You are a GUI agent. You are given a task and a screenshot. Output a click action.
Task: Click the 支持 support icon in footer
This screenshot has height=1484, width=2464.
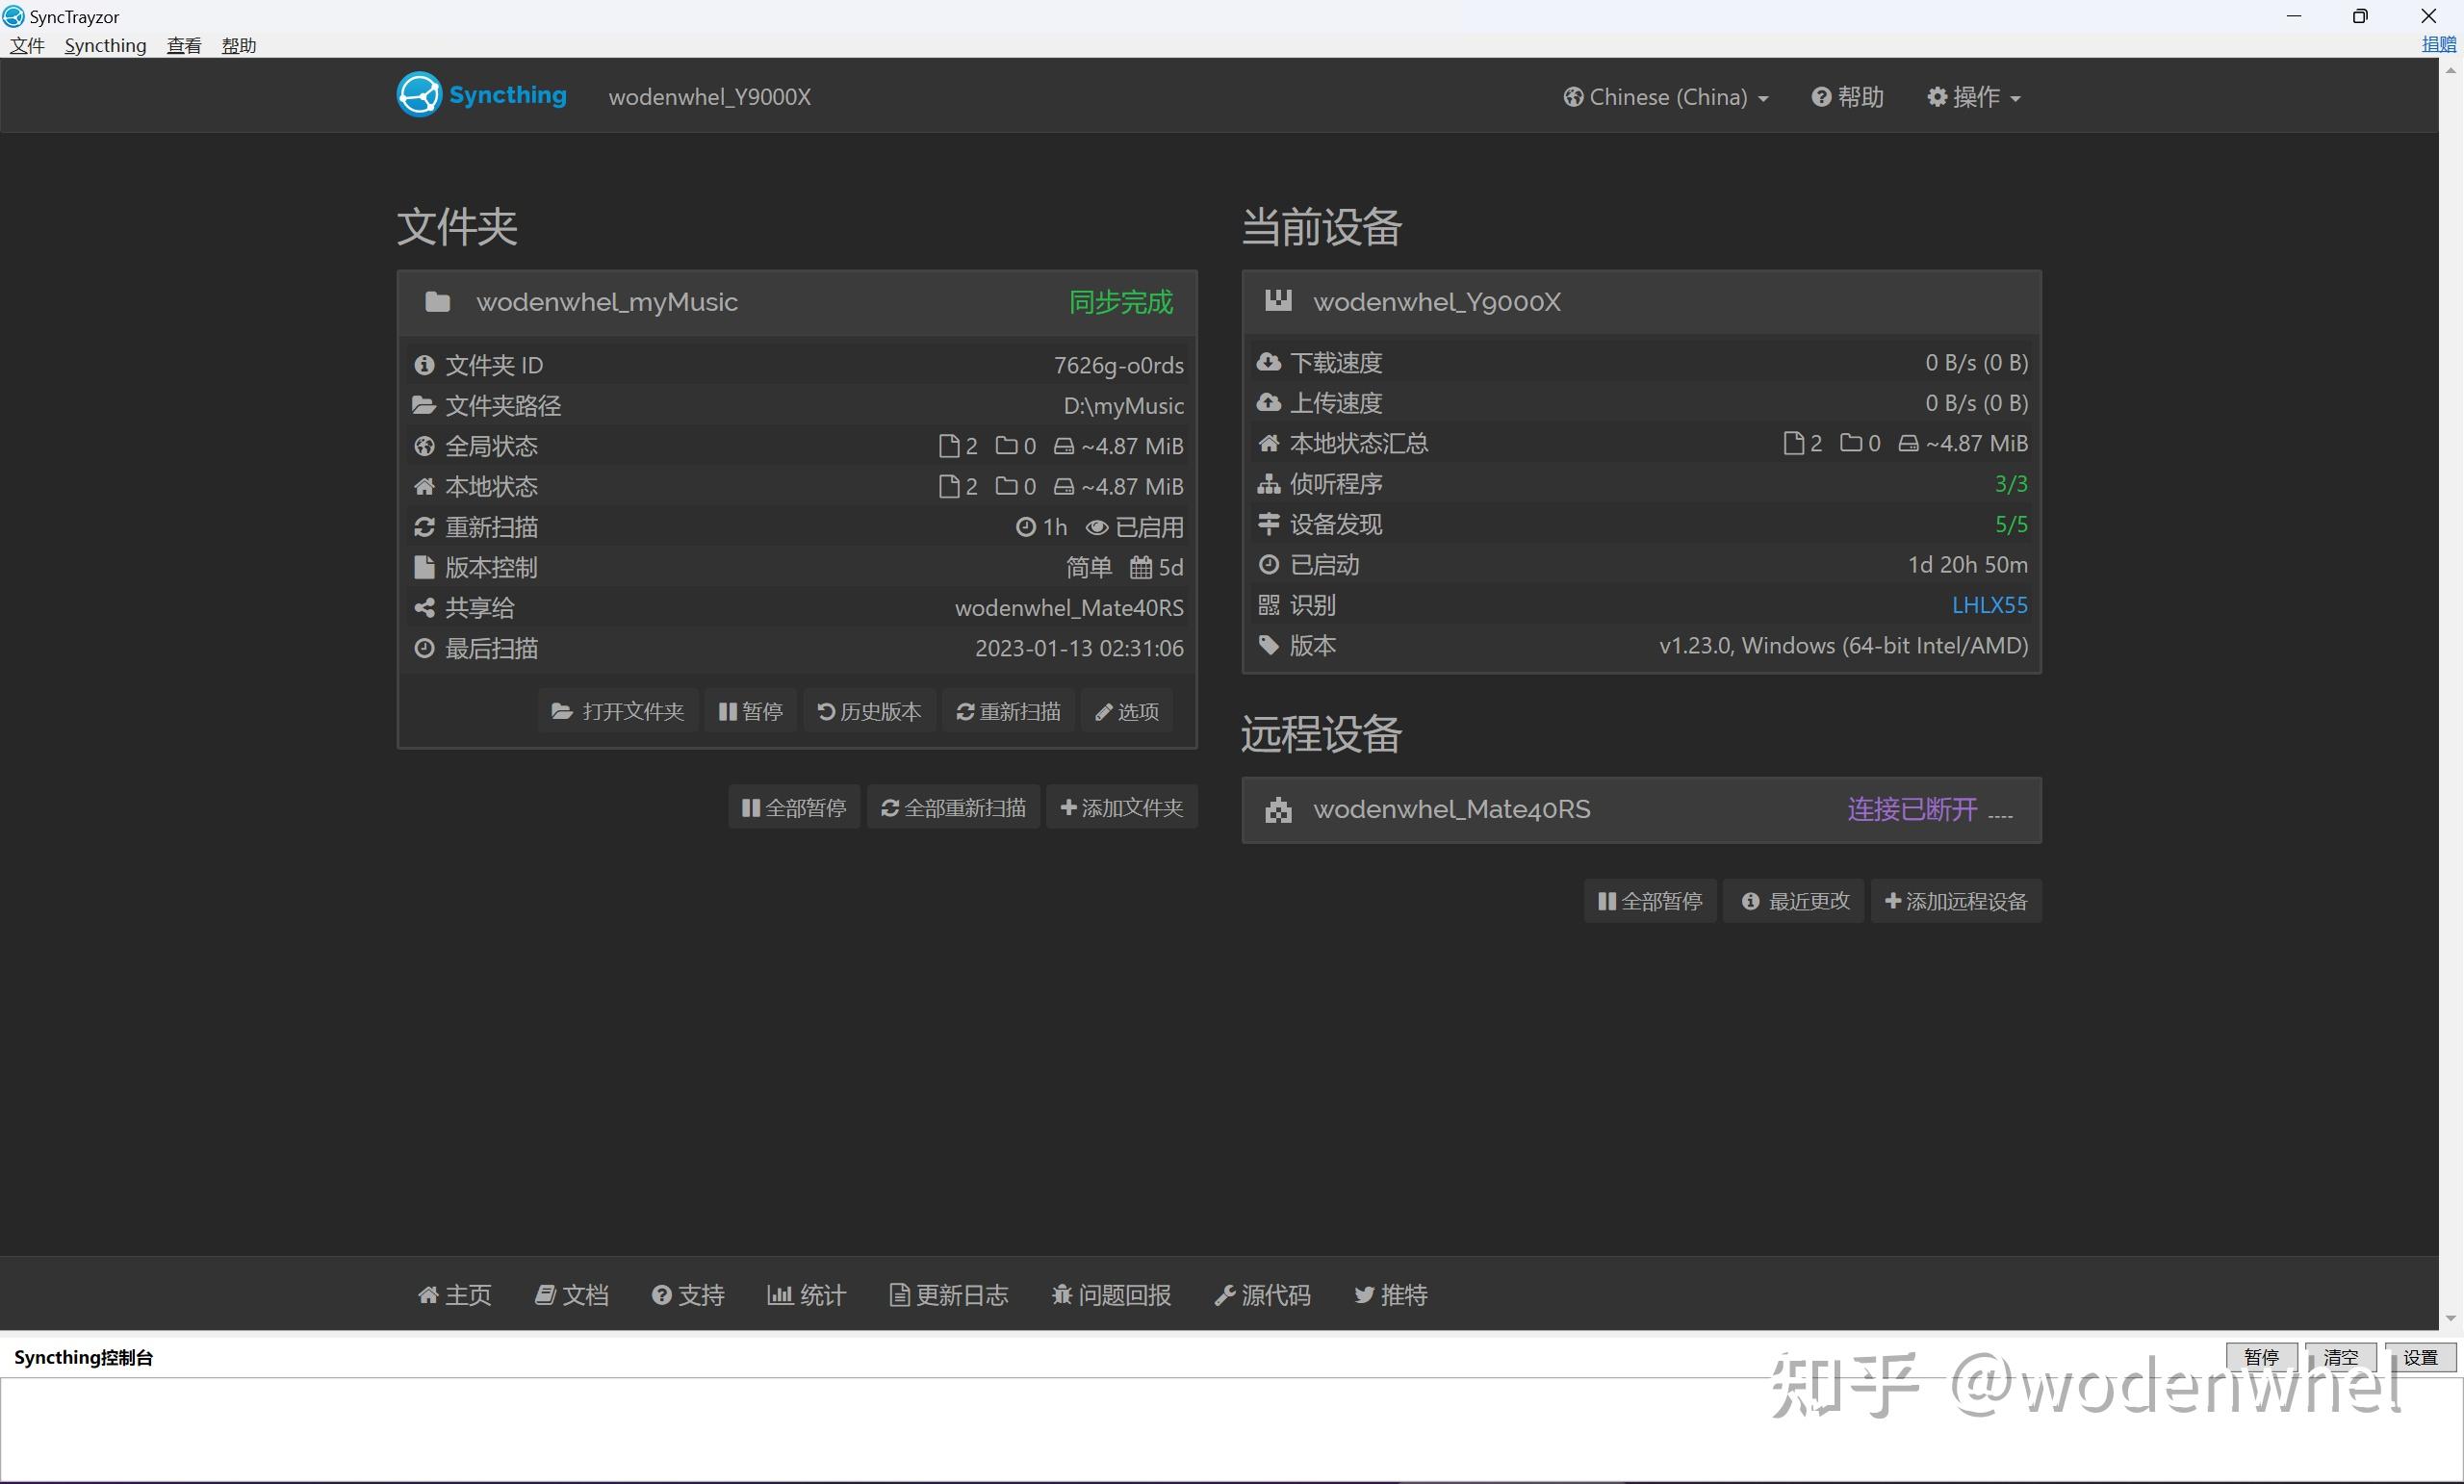point(661,1294)
